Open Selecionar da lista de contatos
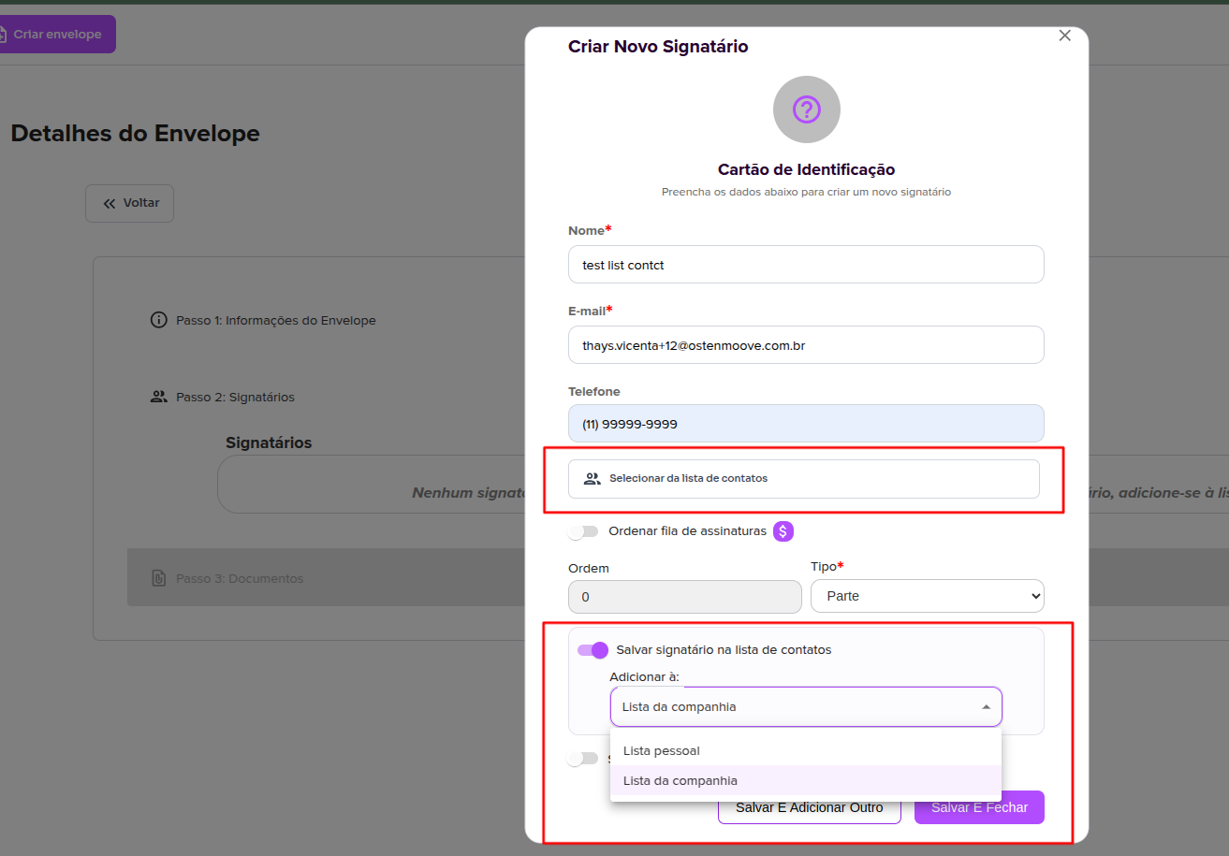This screenshot has height=856, width=1229. click(803, 479)
